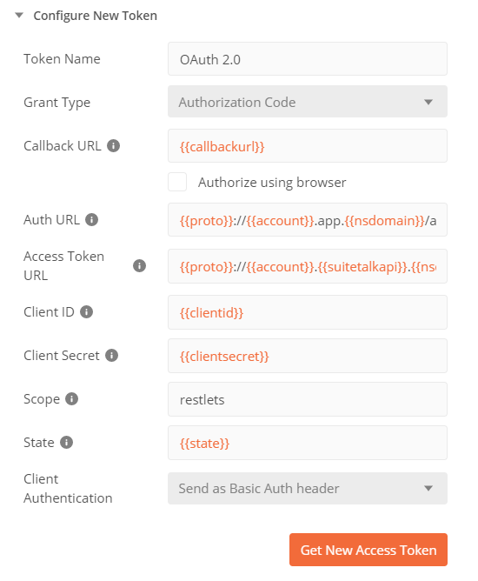The image size is (478, 581).
Task: Click the Access Token URL input field
Action: 308,266
